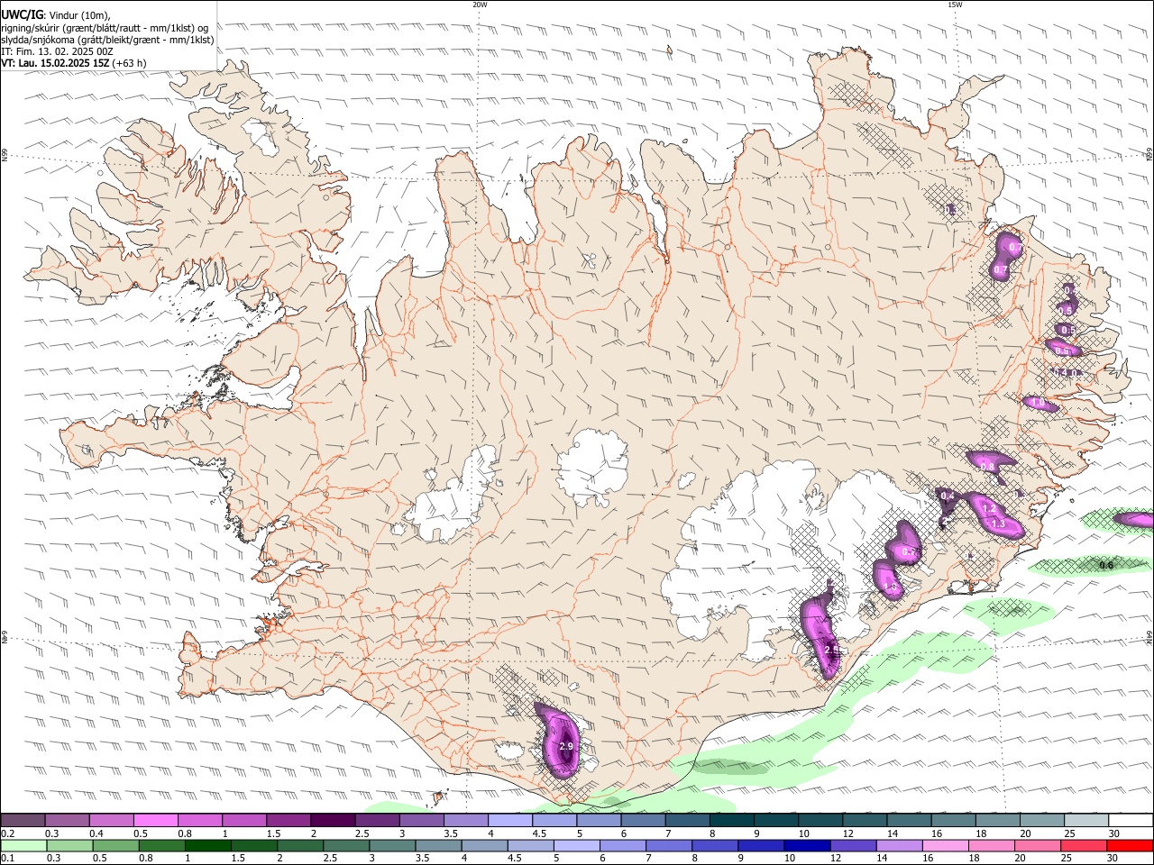Pick the dark purple top-row swatch starting at 2
This screenshot has height=865, width=1154.
(333, 821)
